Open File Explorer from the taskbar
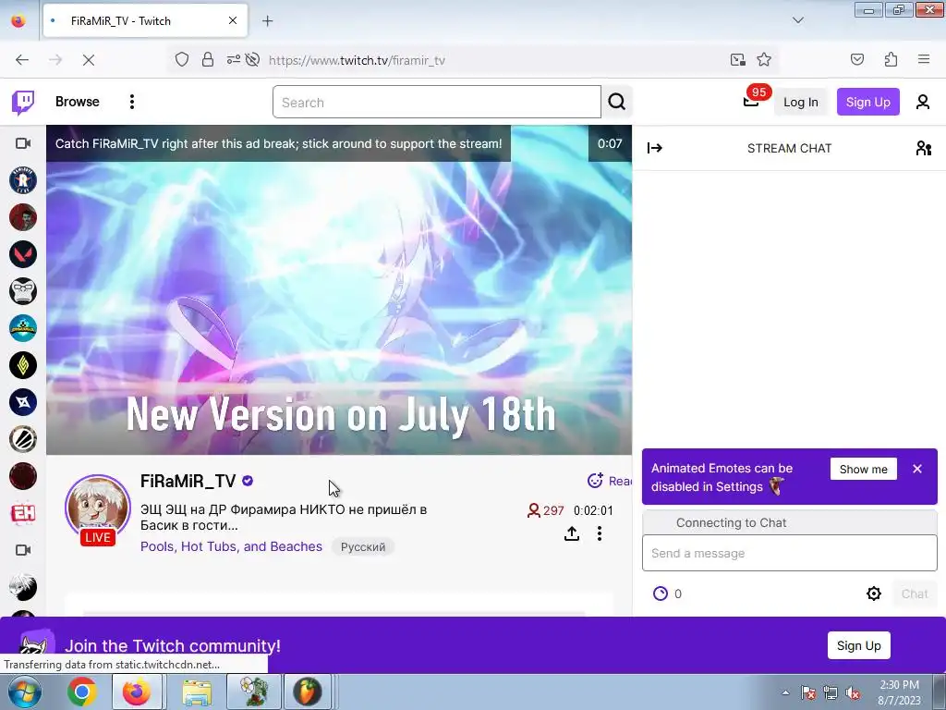The width and height of the screenshot is (946, 710). (197, 692)
